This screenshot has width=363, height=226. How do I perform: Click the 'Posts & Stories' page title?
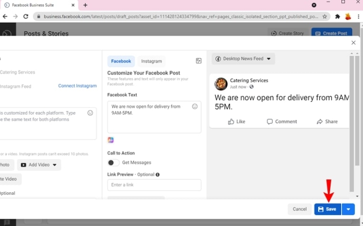46,33
